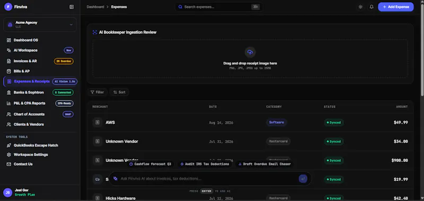Toggle light/dark theme sun icon

(x=360, y=7)
